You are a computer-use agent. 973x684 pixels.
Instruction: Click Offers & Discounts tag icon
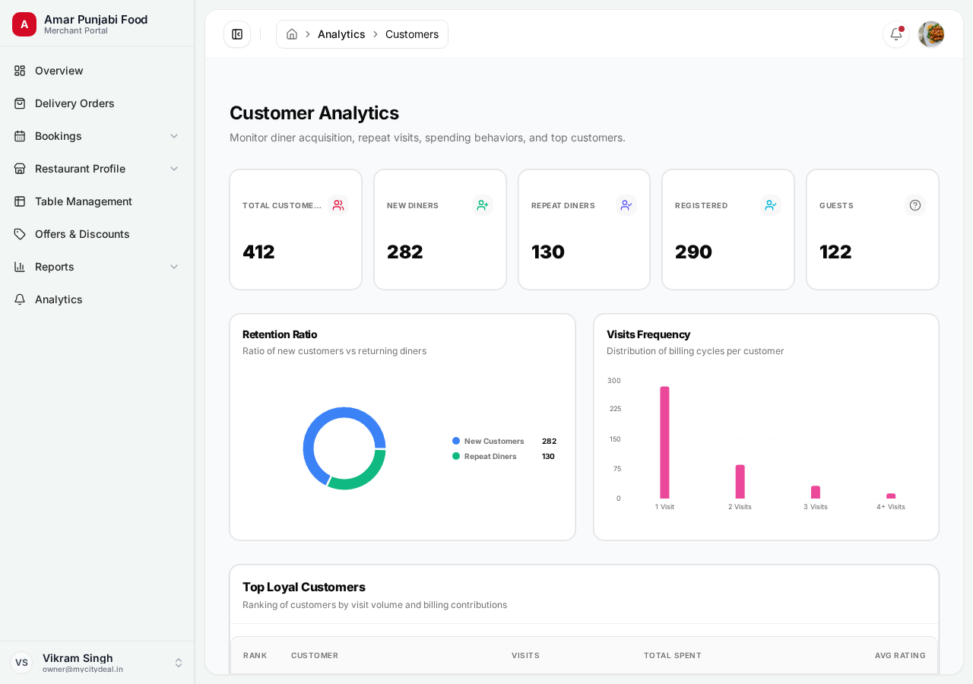(20, 234)
